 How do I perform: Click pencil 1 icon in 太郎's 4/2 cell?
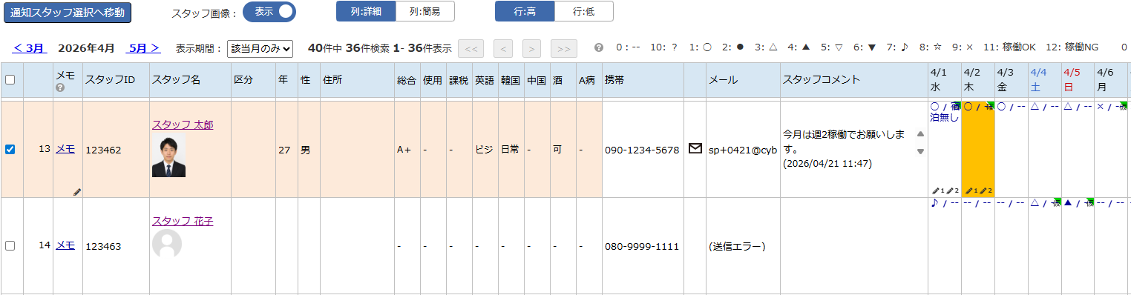point(972,191)
